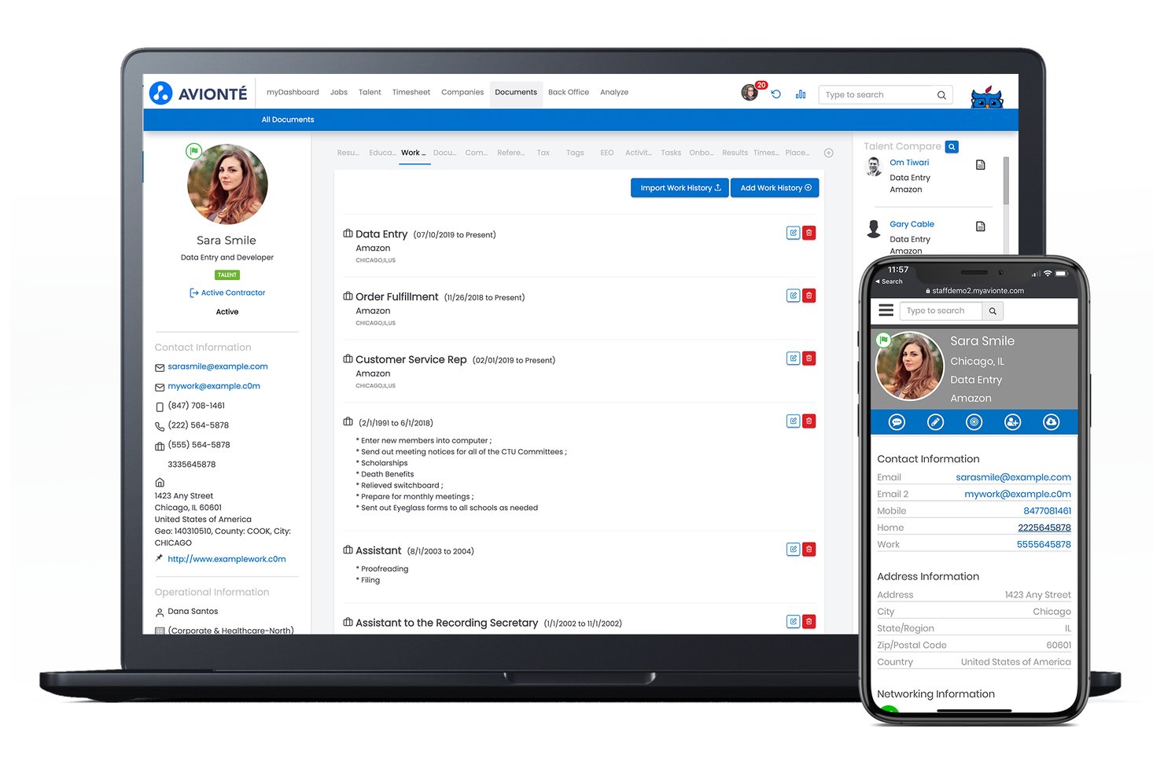Click the magnifier icon in laptop search box
The height and width of the screenshot is (776, 1164).
(x=941, y=95)
